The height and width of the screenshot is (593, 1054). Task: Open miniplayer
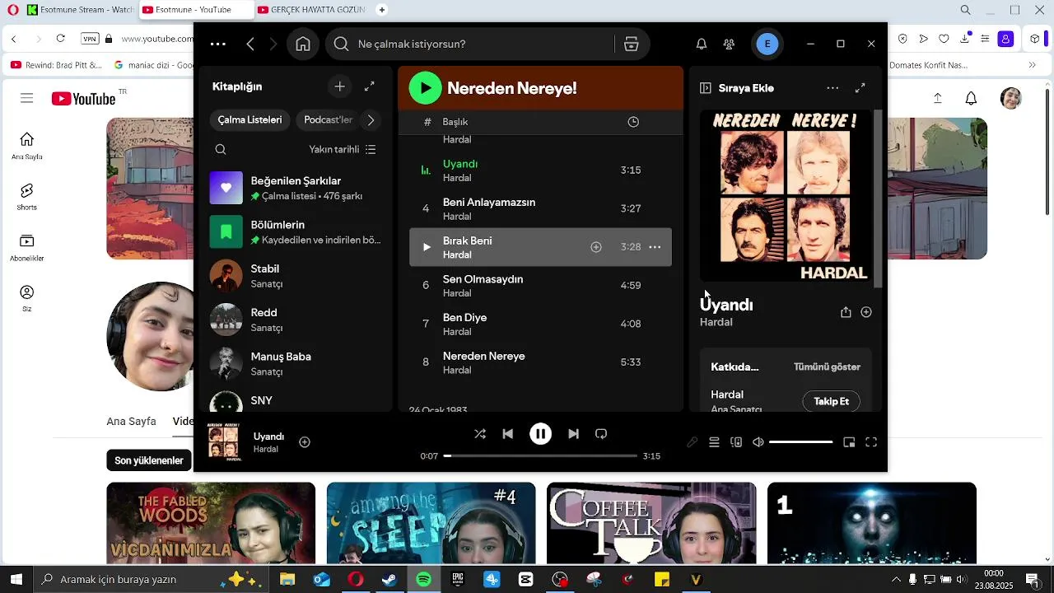click(x=849, y=442)
